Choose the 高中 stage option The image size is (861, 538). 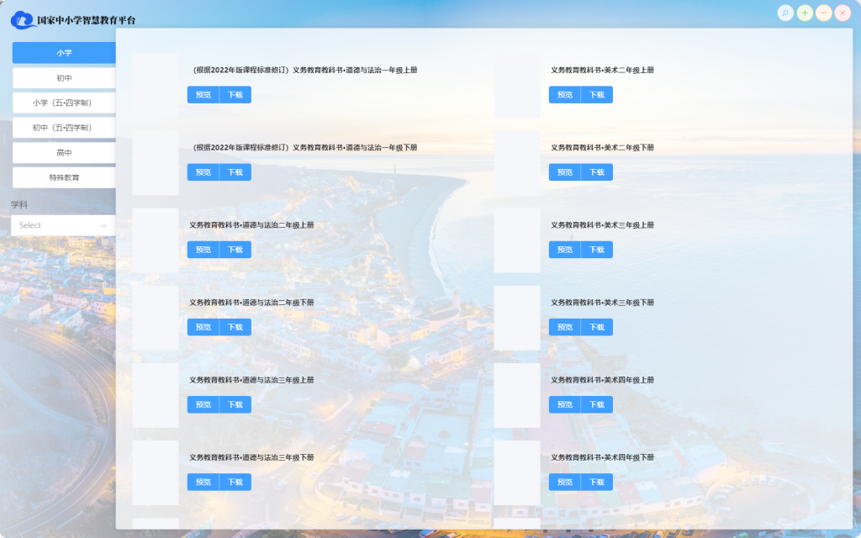click(64, 153)
